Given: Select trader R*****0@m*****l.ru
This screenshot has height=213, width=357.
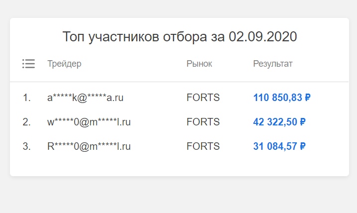Looking at the screenshot, I should (x=89, y=146).
